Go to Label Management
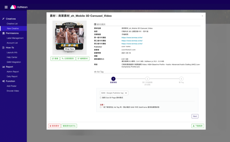The width and height of the screenshot is (230, 142). (15, 38)
